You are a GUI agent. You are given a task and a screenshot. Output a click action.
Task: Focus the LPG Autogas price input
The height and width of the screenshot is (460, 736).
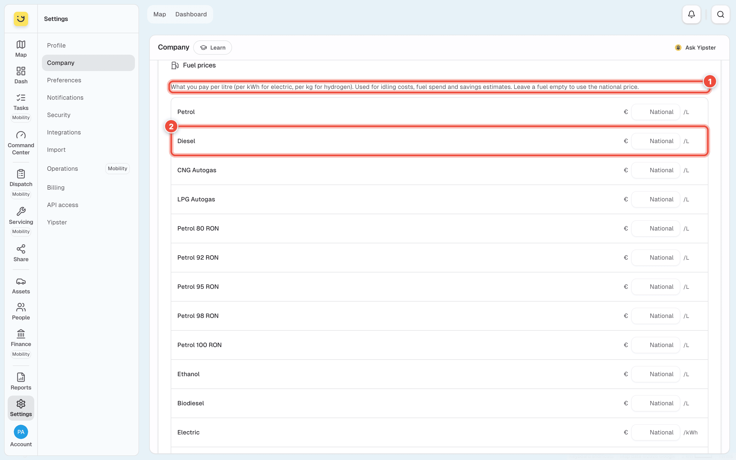655,199
